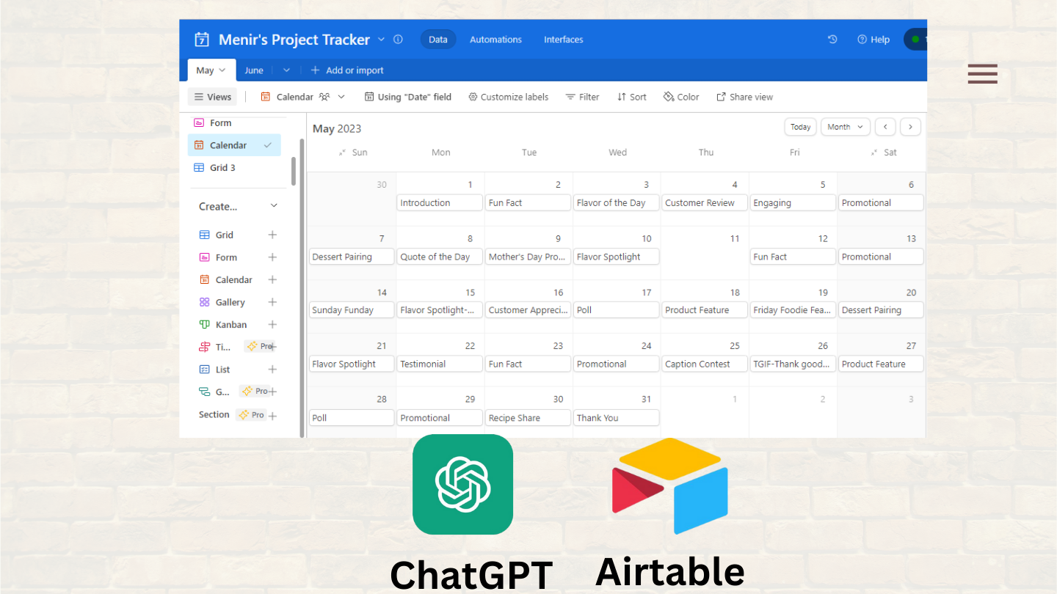The width and height of the screenshot is (1057, 594).
Task: Open the Mother's Day Pro... event
Action: pyautogui.click(x=528, y=257)
